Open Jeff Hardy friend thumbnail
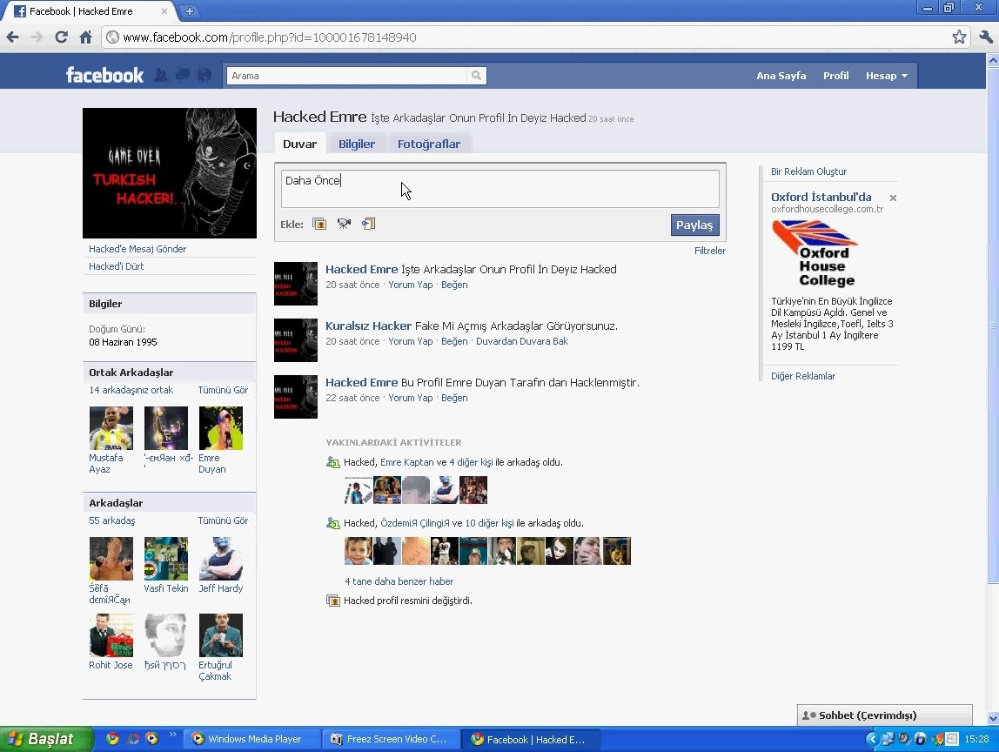 click(x=220, y=559)
